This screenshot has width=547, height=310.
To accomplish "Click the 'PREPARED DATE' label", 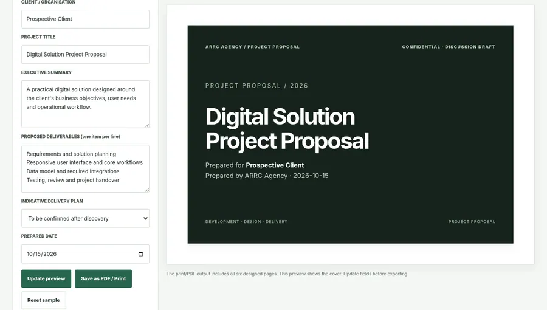I will (x=39, y=236).
